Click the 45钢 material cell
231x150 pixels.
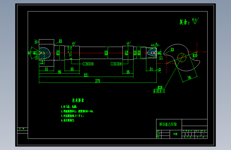175,134
